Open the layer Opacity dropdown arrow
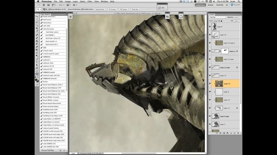Viewport: 277px width, 155px height. tap(239, 17)
